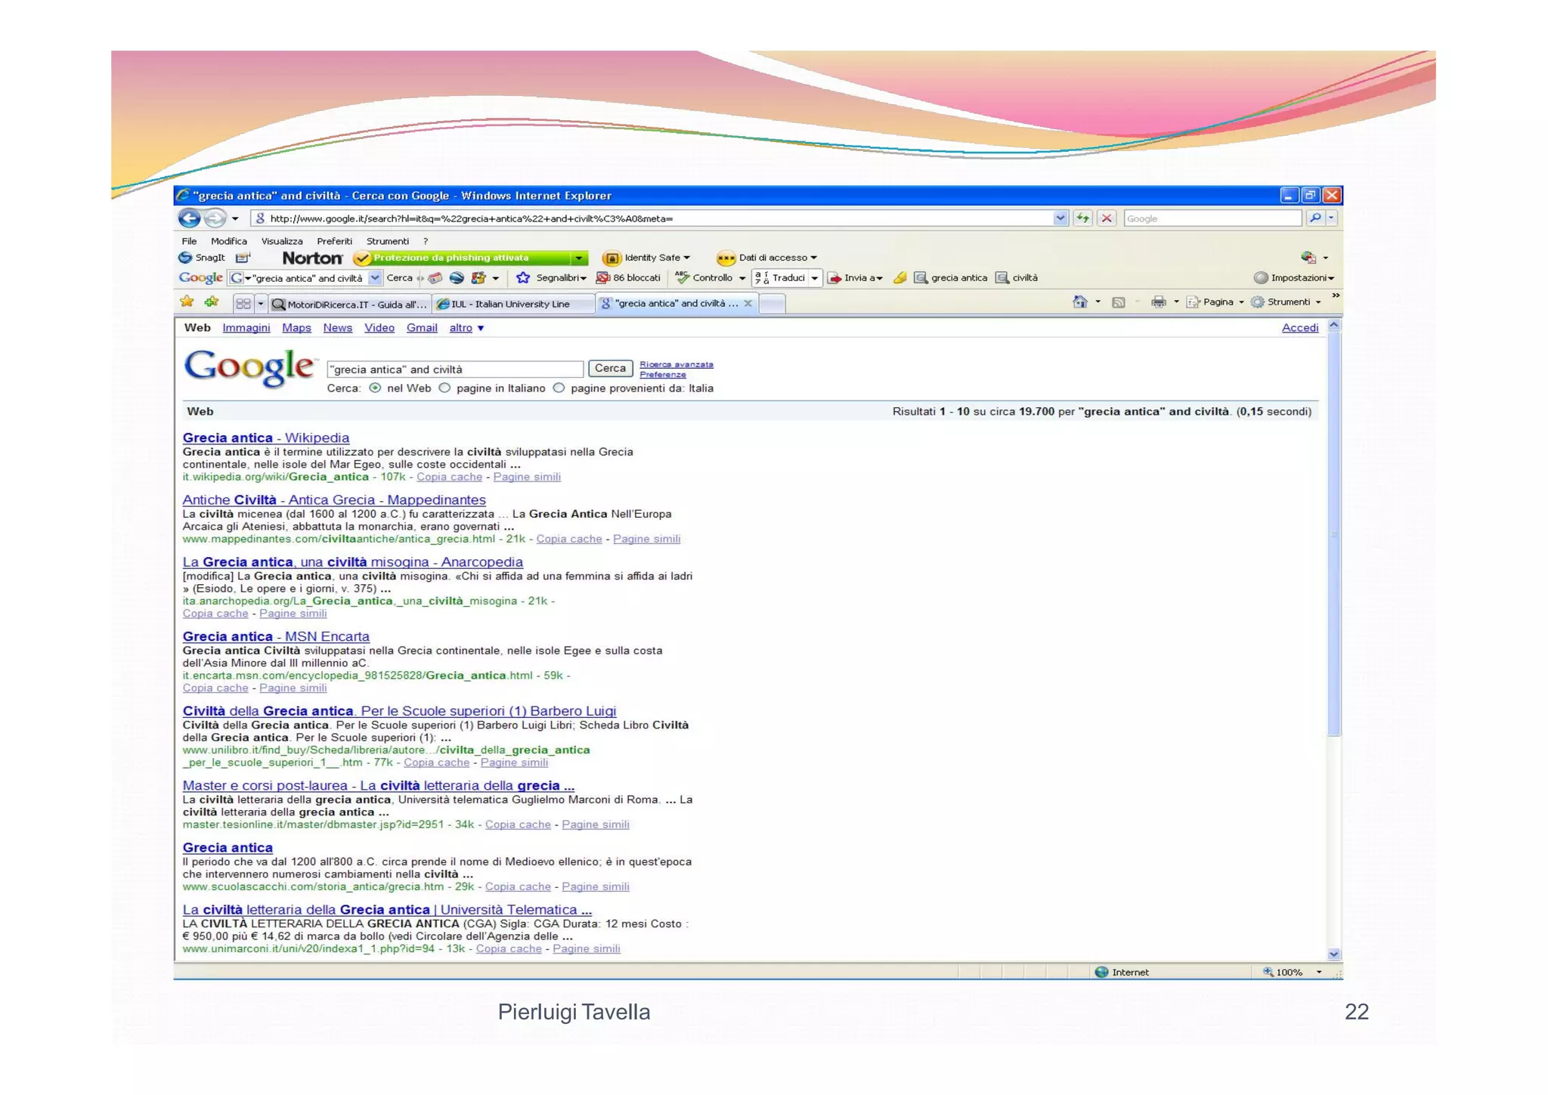Click the Stop loading X icon
The image size is (1548, 1095).
[x=1107, y=218]
